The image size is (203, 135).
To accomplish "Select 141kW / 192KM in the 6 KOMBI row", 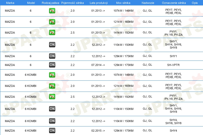I will (x=123, y=97).
